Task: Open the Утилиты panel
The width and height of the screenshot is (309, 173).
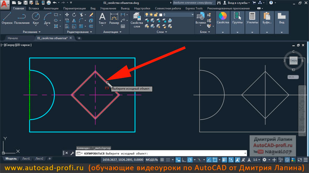Action: (252, 22)
